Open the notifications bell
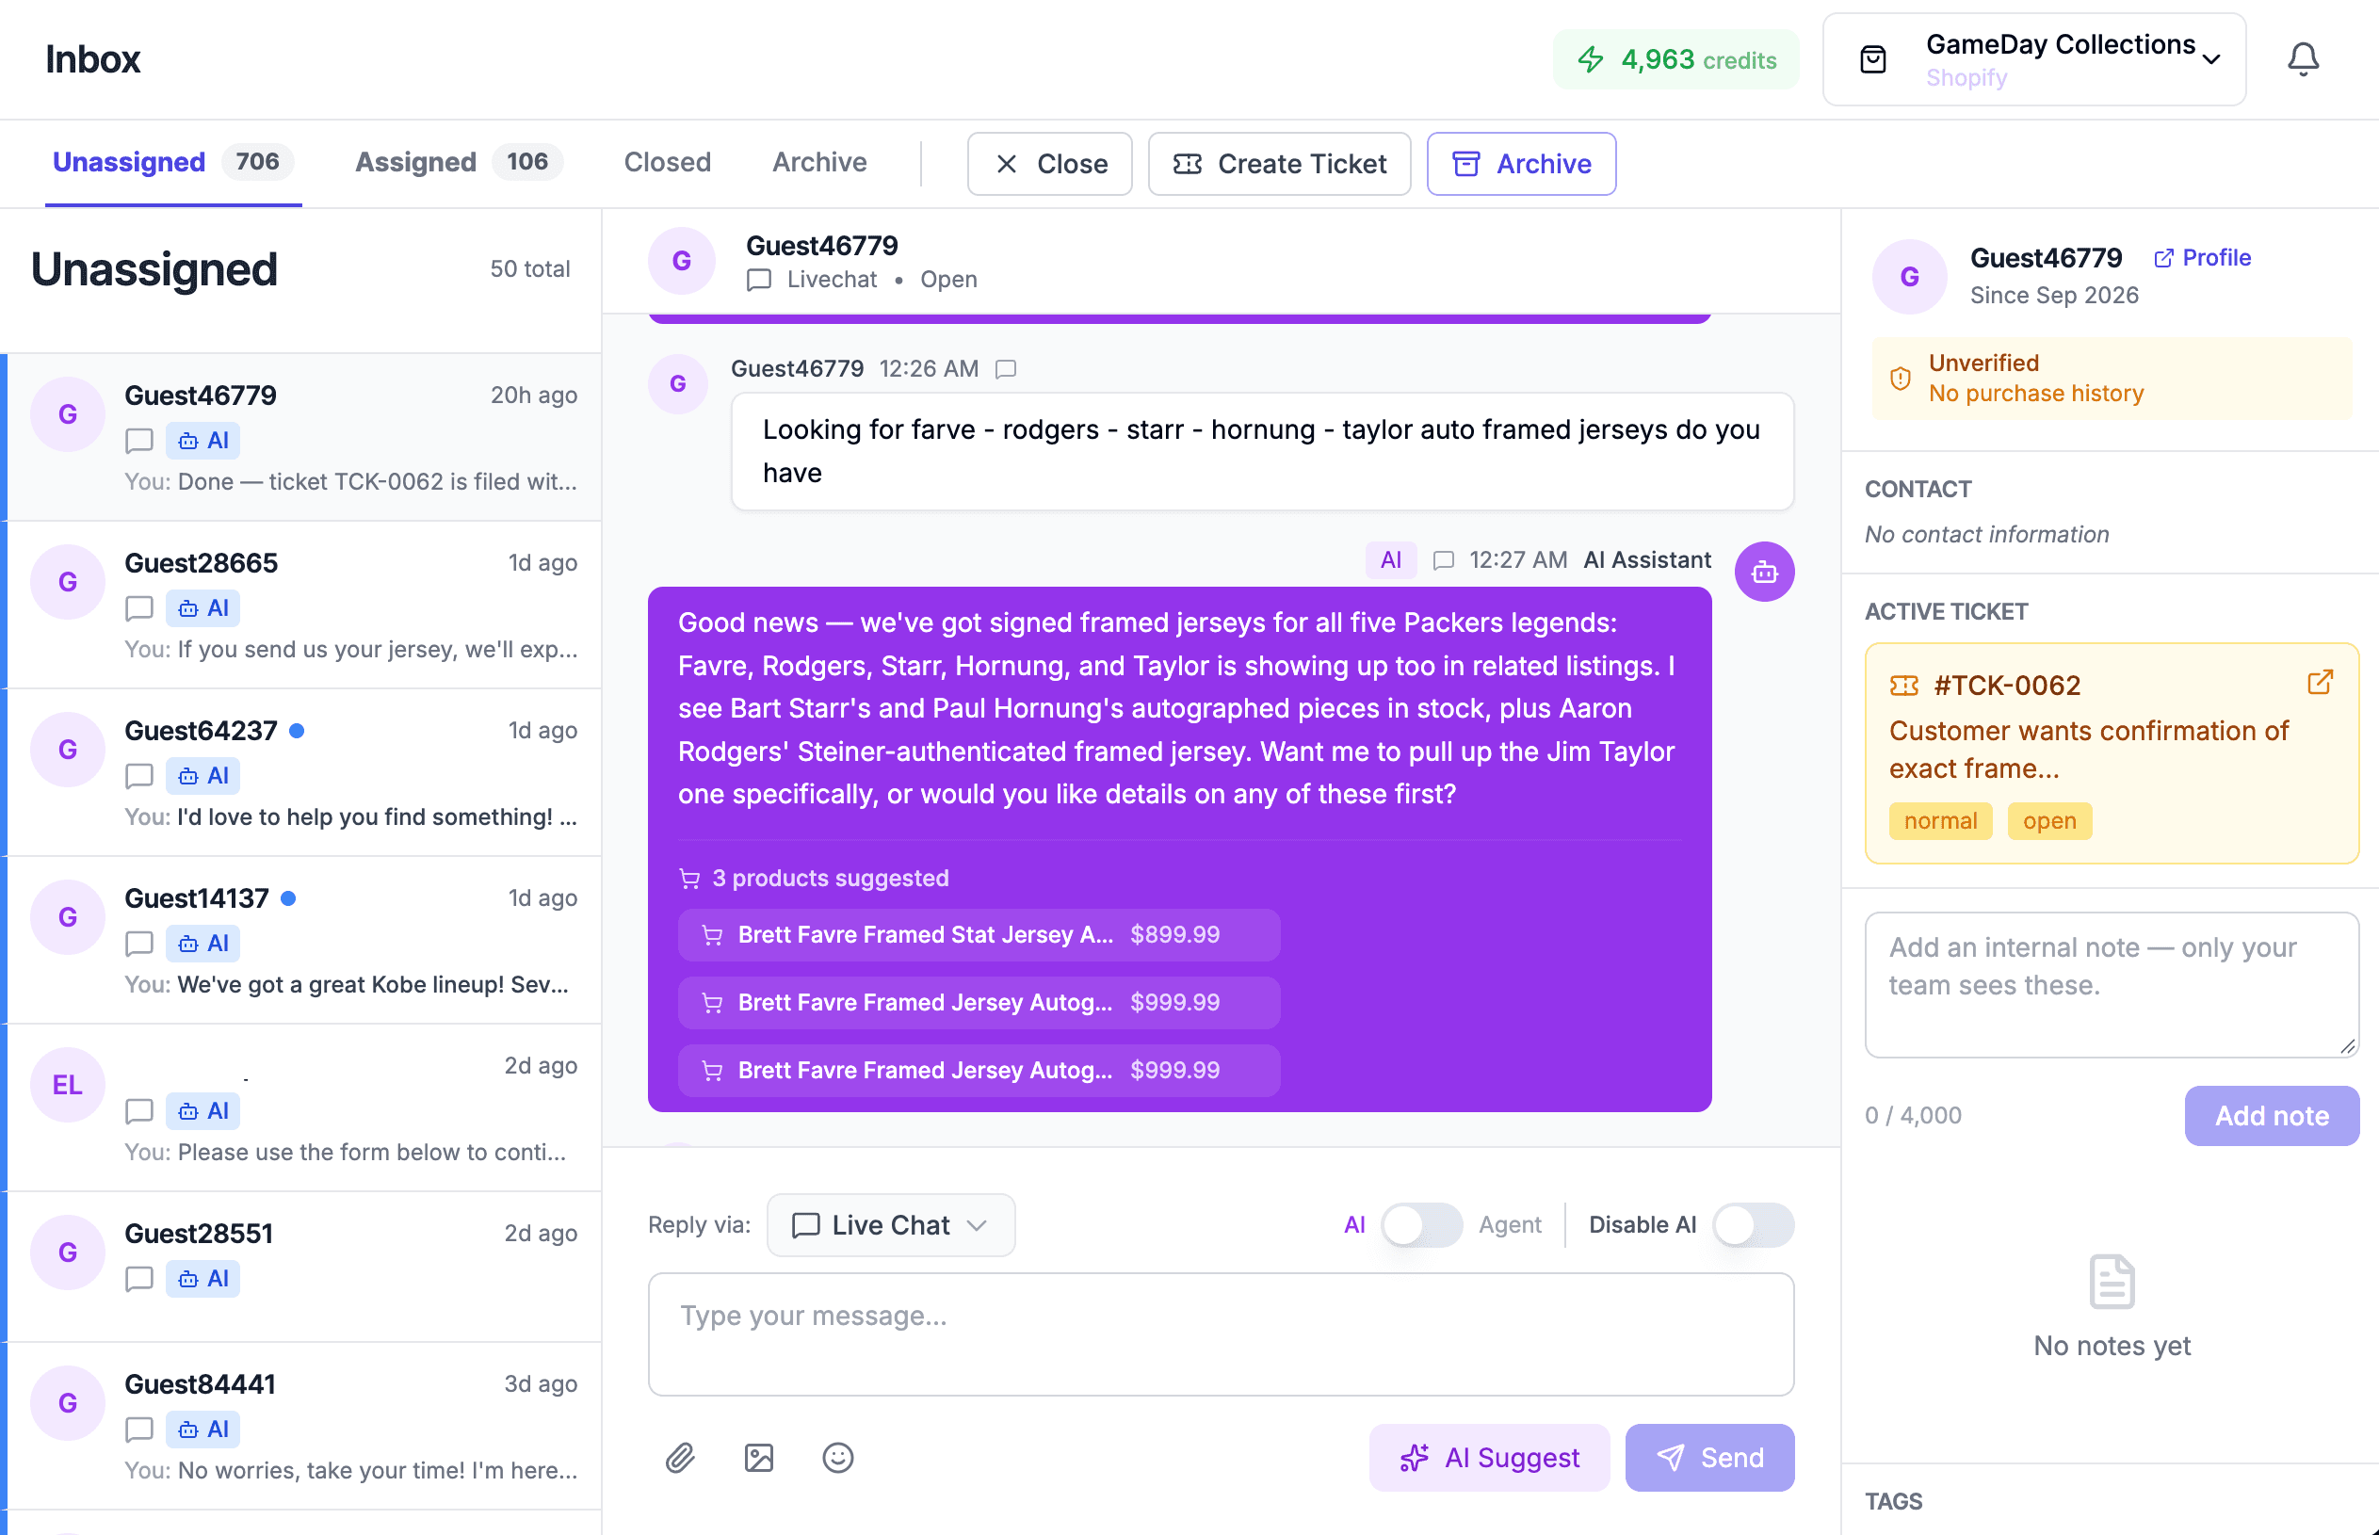This screenshot has height=1535, width=2379. (x=2303, y=58)
